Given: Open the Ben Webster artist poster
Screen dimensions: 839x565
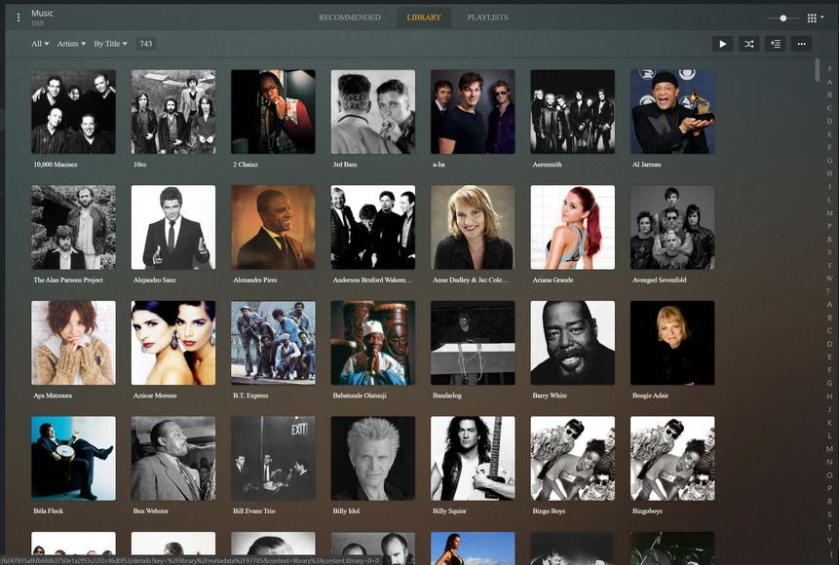Looking at the screenshot, I should click(173, 459).
